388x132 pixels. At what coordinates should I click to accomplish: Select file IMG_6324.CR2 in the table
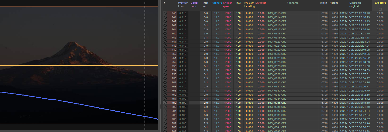coord(277,58)
